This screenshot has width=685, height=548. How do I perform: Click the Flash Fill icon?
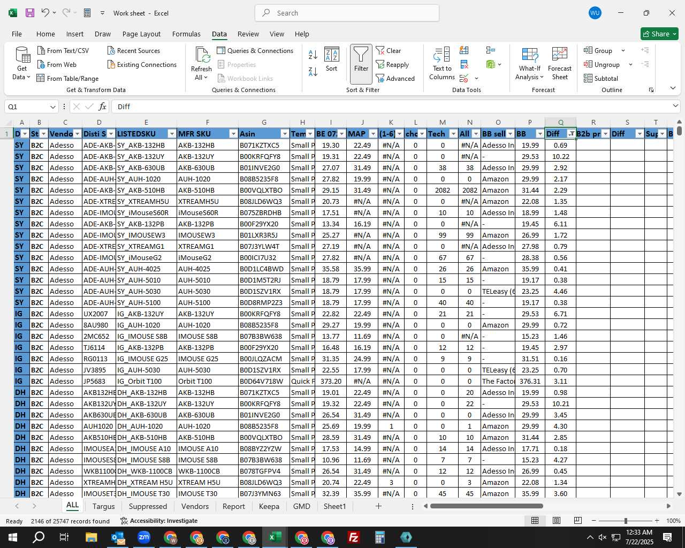(x=465, y=50)
